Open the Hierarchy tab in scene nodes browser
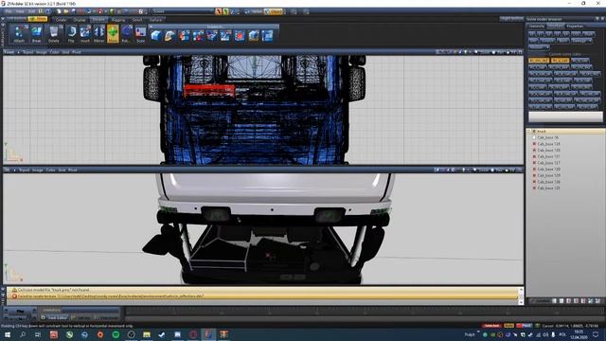Image resolution: width=606 pixels, height=341 pixels. 537,27
